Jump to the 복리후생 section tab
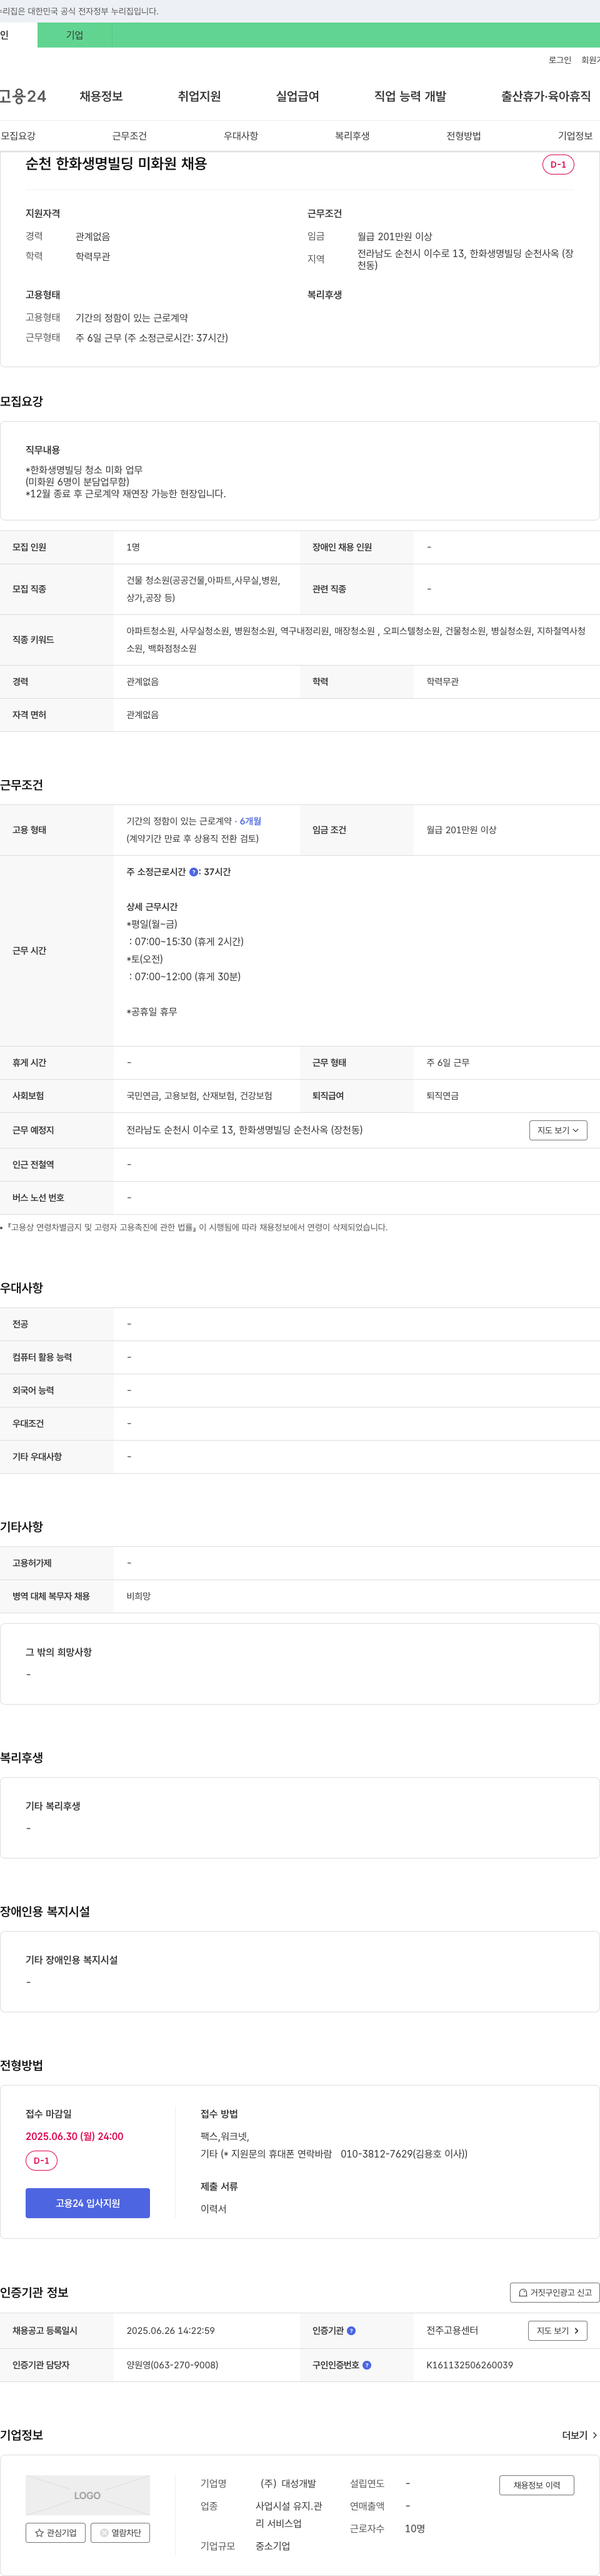 click(x=352, y=136)
